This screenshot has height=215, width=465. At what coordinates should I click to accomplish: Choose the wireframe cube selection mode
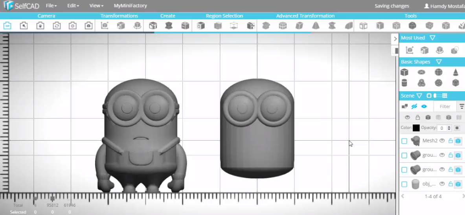click(234, 26)
